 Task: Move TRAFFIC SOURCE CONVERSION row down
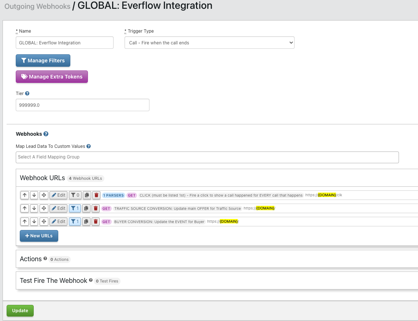coord(34,208)
